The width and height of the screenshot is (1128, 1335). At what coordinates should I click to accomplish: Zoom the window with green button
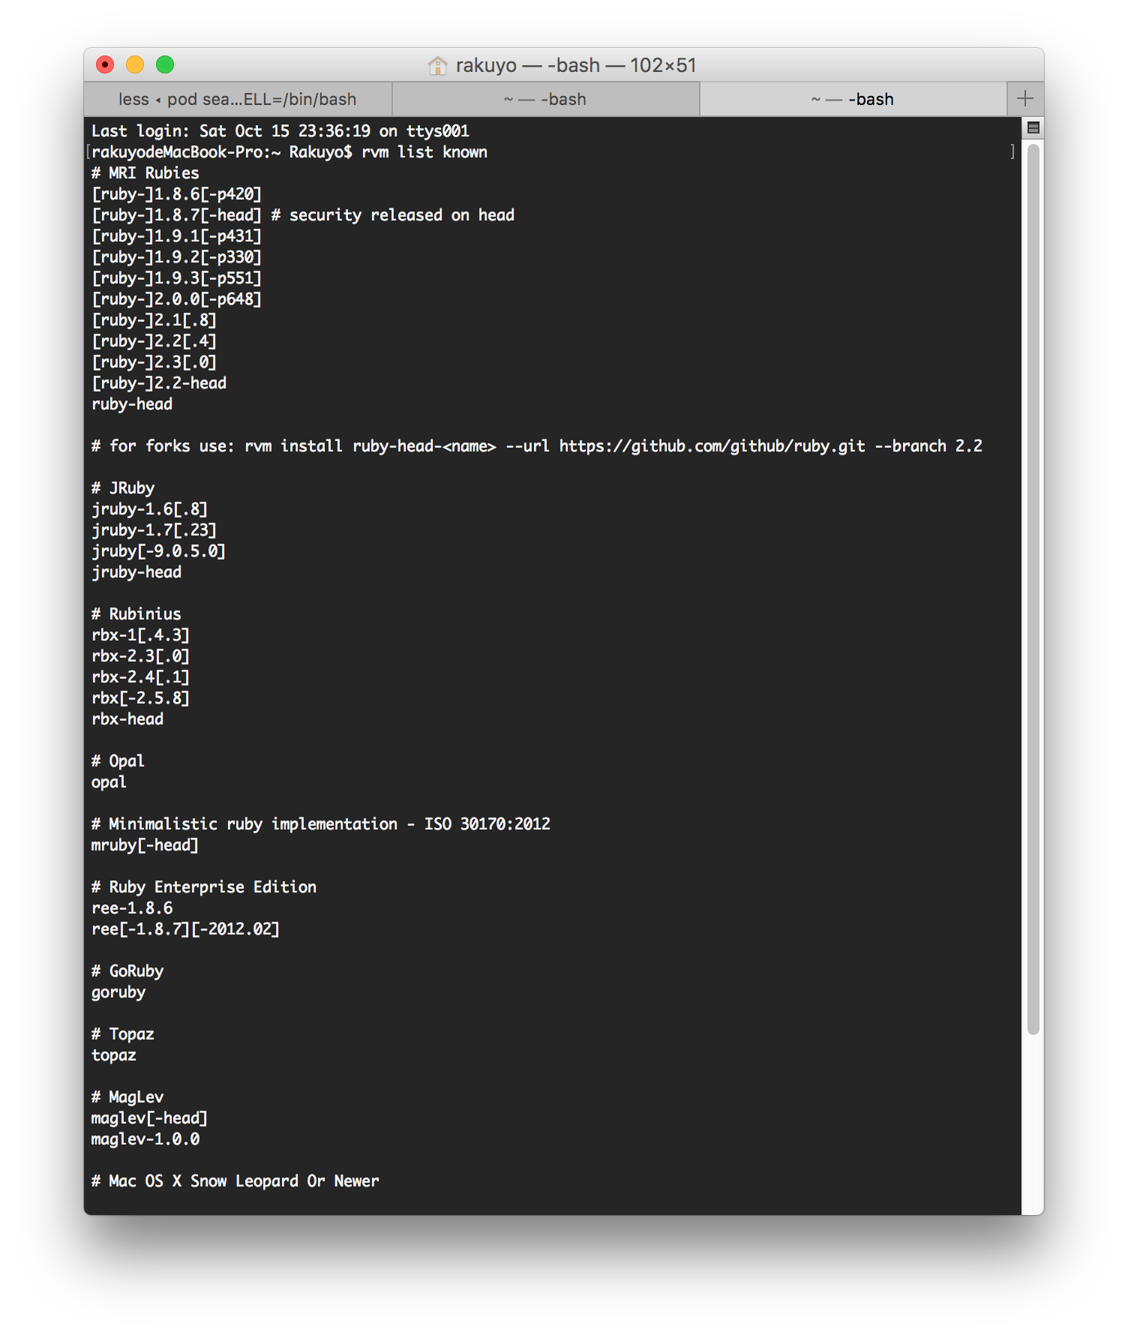[x=165, y=65]
